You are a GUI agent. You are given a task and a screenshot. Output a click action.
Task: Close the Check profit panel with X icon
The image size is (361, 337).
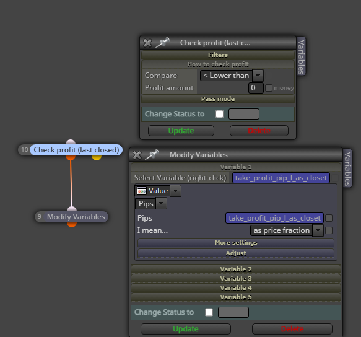[x=147, y=43]
